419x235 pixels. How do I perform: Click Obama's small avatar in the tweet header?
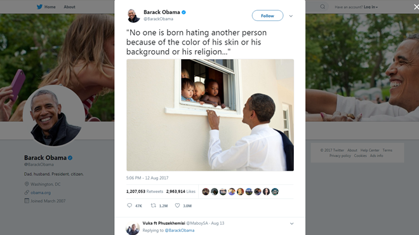click(x=133, y=16)
